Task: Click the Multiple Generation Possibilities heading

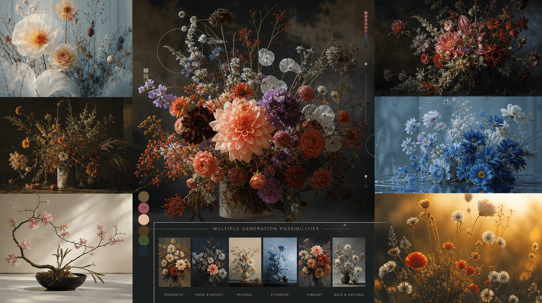Action: [x=266, y=229]
